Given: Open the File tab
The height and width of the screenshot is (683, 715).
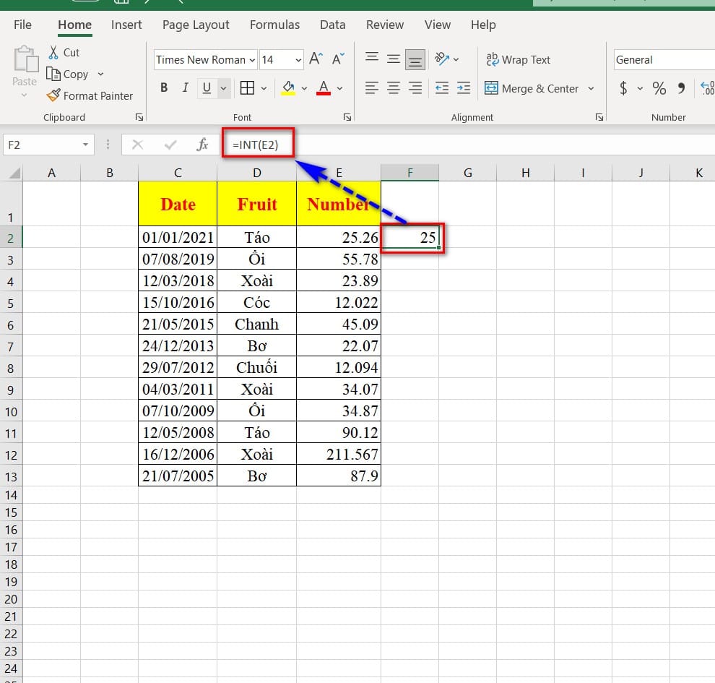Looking at the screenshot, I should (23, 25).
